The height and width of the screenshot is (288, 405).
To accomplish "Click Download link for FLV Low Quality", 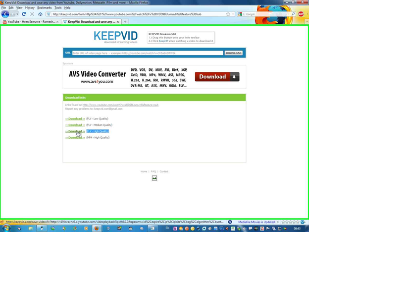I will click(75, 119).
